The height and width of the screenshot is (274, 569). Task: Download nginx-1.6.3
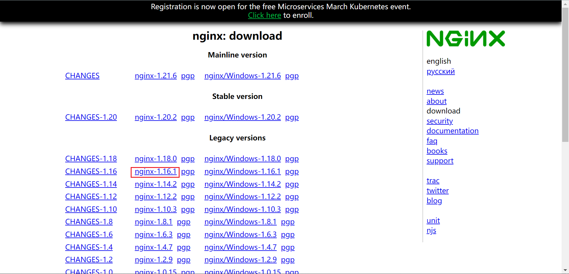154,234
